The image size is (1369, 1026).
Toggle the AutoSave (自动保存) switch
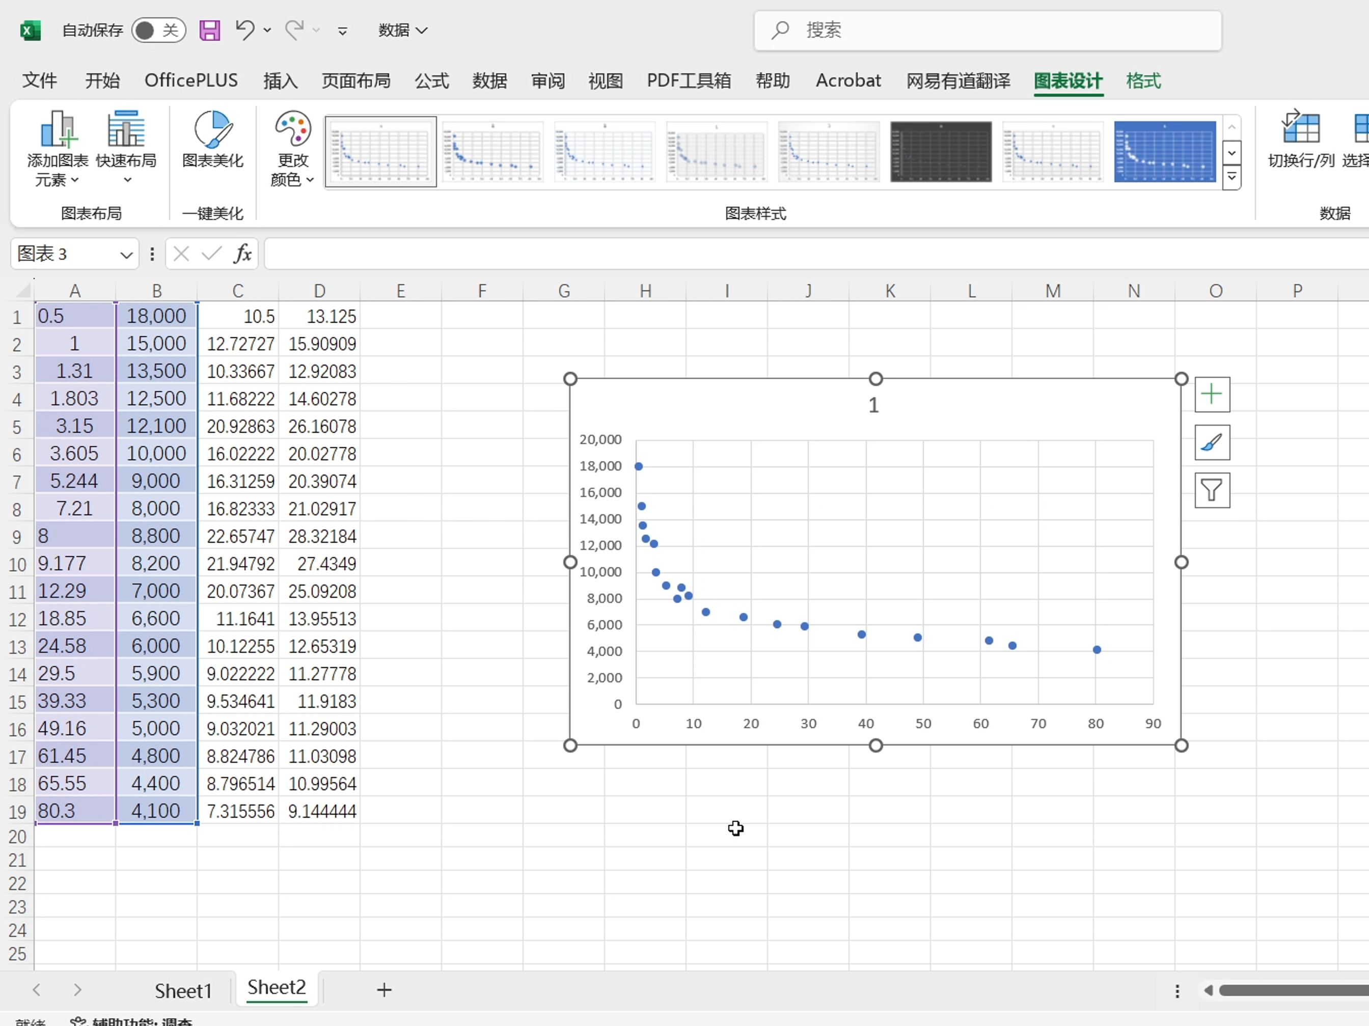[x=158, y=30]
